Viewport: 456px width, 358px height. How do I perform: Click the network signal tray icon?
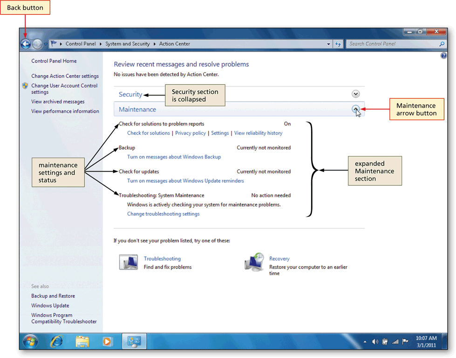pyautogui.click(x=395, y=342)
